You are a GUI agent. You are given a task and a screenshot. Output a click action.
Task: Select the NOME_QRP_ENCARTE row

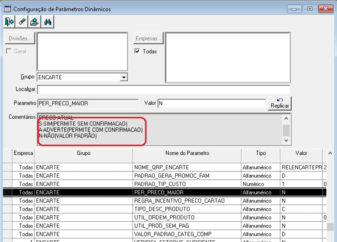(165, 167)
